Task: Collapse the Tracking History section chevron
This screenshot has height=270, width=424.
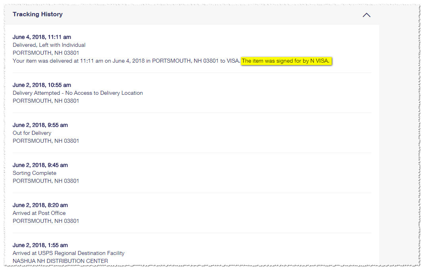Action: coord(367,15)
